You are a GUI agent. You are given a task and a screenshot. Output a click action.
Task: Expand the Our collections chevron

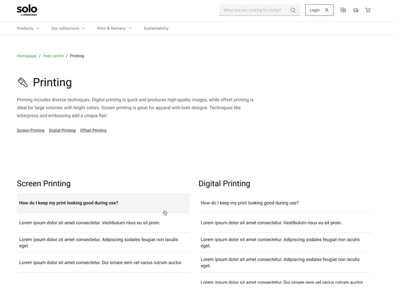click(84, 28)
